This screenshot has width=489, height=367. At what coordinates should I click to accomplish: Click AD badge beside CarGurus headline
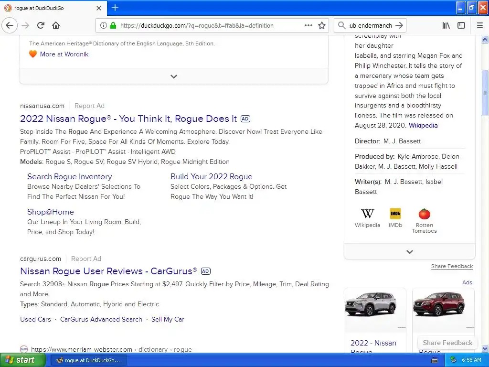(205, 271)
